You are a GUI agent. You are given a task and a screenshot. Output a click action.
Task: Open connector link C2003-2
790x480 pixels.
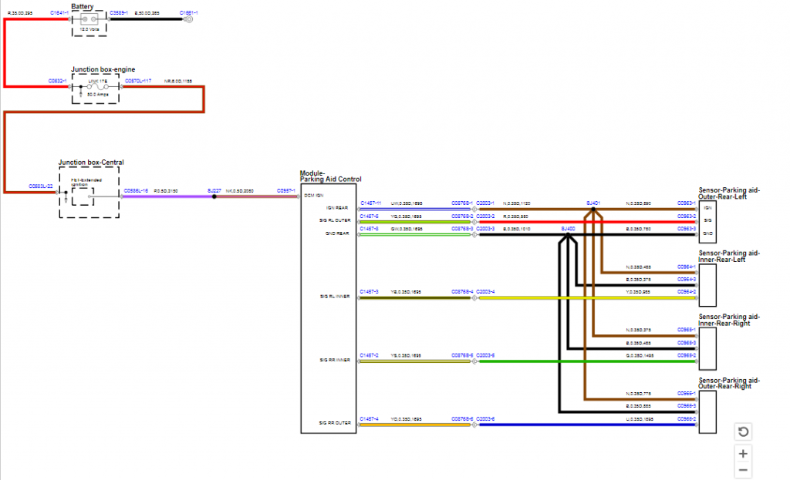tap(485, 216)
